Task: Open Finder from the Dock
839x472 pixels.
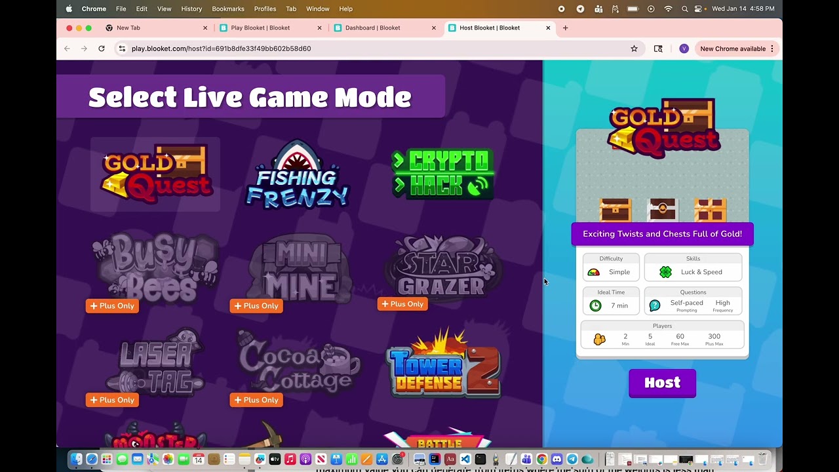Action: pyautogui.click(x=77, y=459)
